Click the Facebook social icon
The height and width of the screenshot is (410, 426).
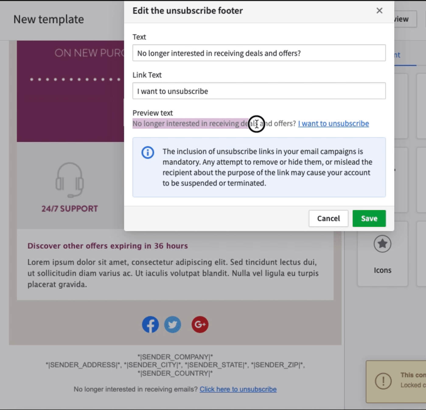(x=150, y=325)
